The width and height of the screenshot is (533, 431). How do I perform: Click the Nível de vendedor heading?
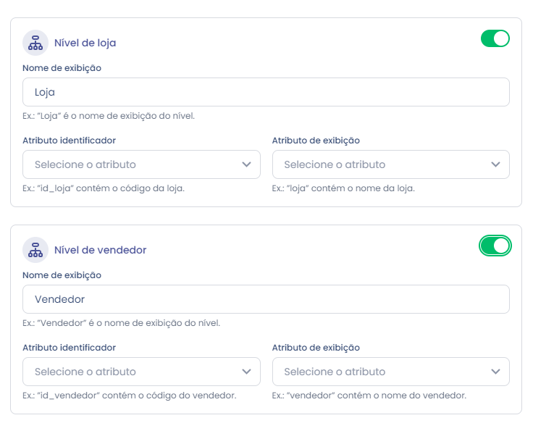(100, 250)
